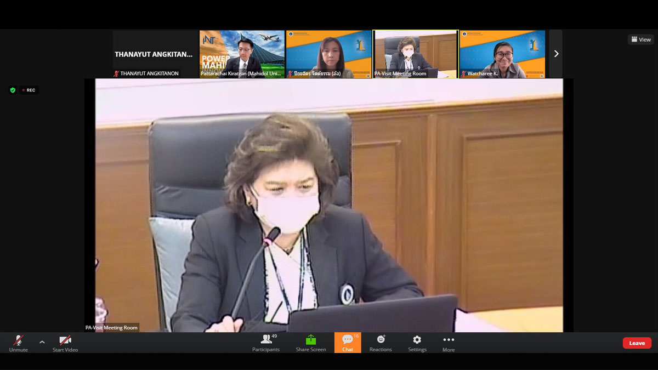Select Pattarachai Kiratisin video thumbnail
658x370 pixels.
(x=242, y=54)
